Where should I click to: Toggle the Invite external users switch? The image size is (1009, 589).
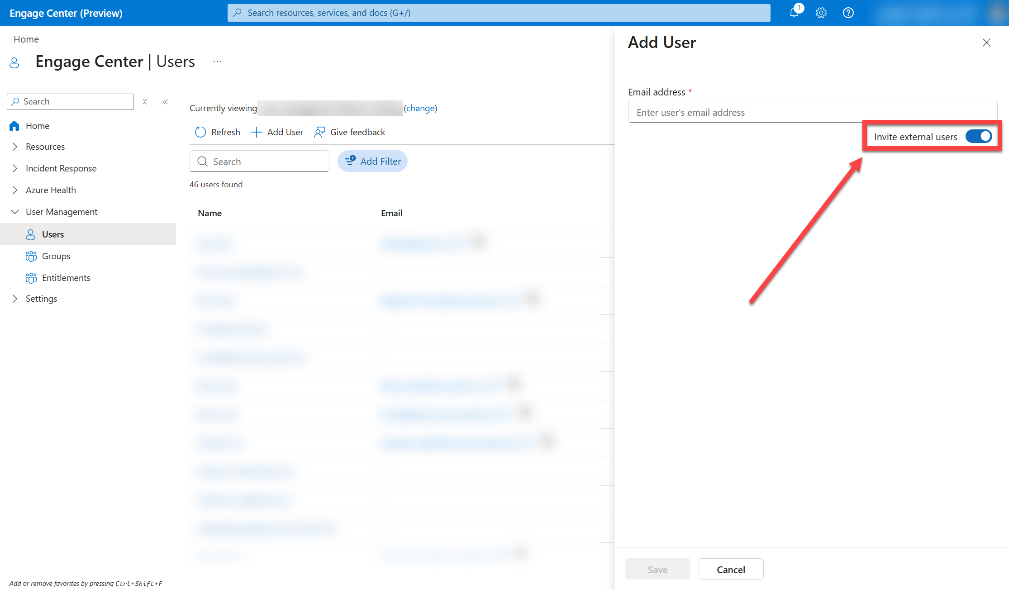click(979, 136)
